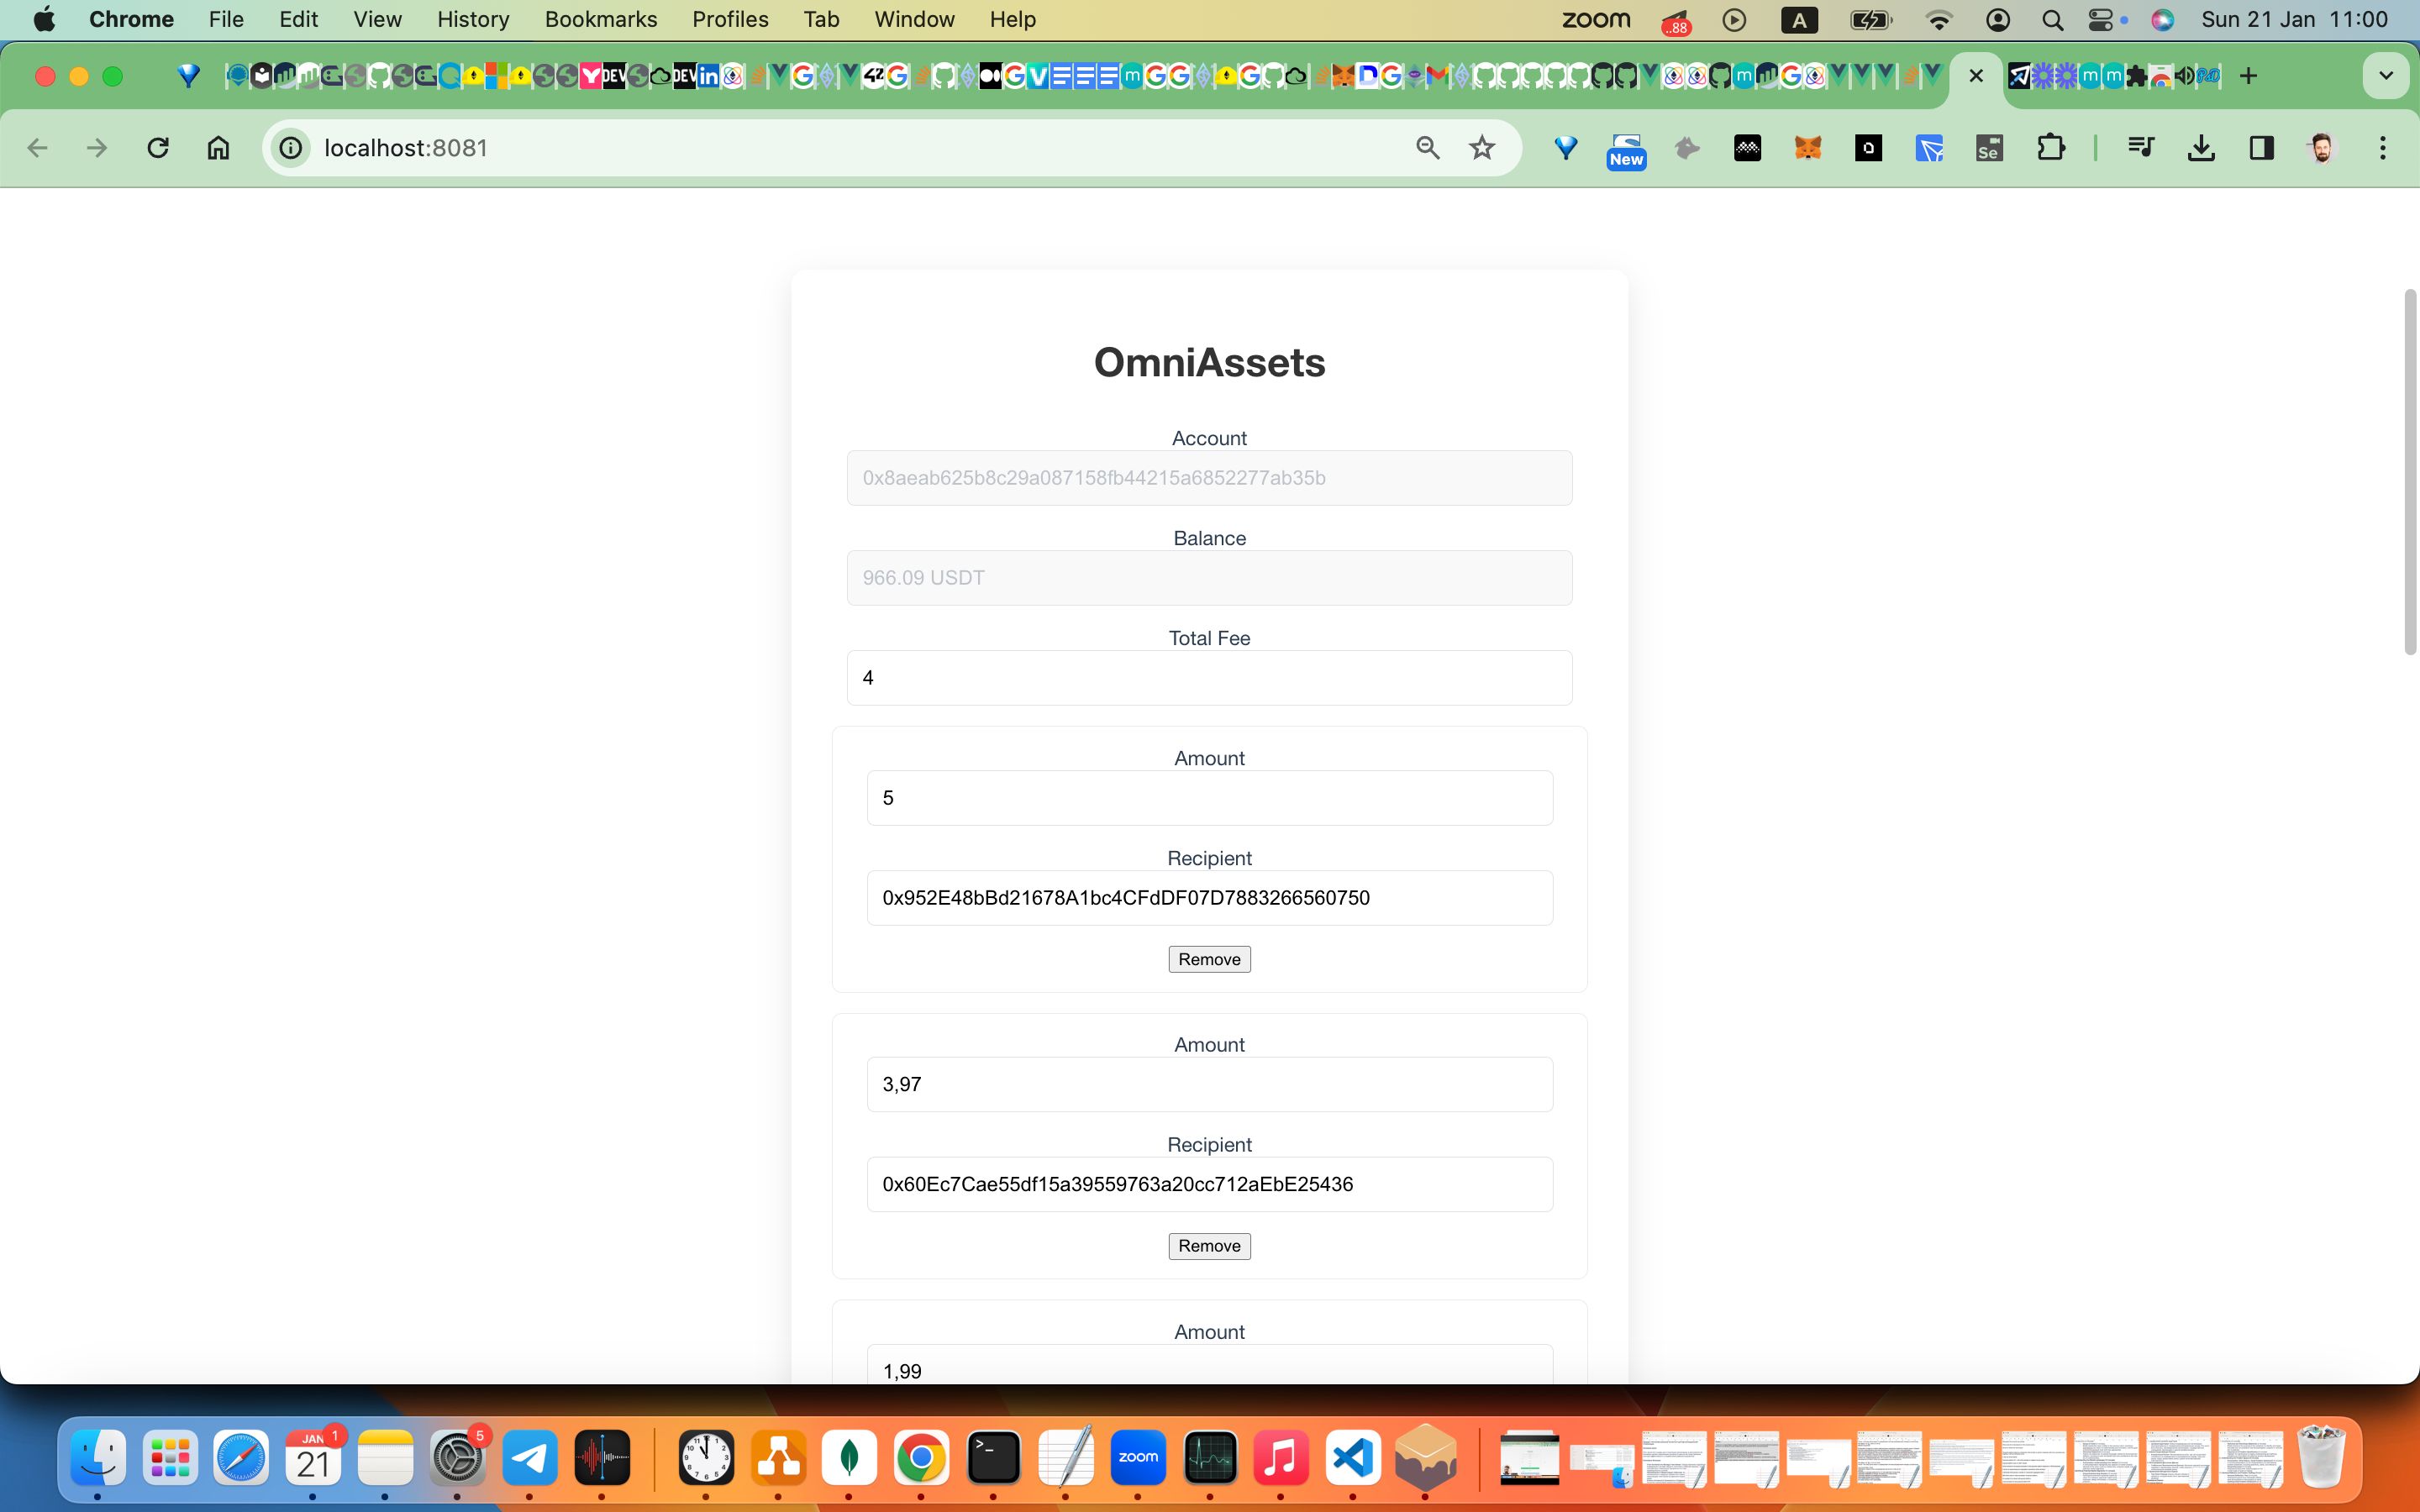Click the Recipient field starting 0x952E48
The height and width of the screenshot is (1512, 2420).
tap(1209, 898)
